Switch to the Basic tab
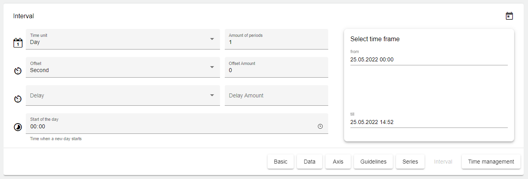Screen dimensions: 528x179 [281, 162]
